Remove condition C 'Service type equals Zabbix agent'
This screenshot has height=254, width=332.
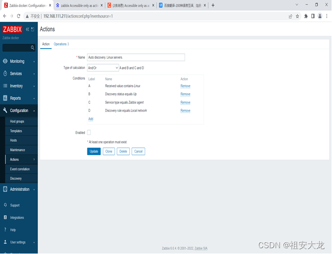coord(185,102)
